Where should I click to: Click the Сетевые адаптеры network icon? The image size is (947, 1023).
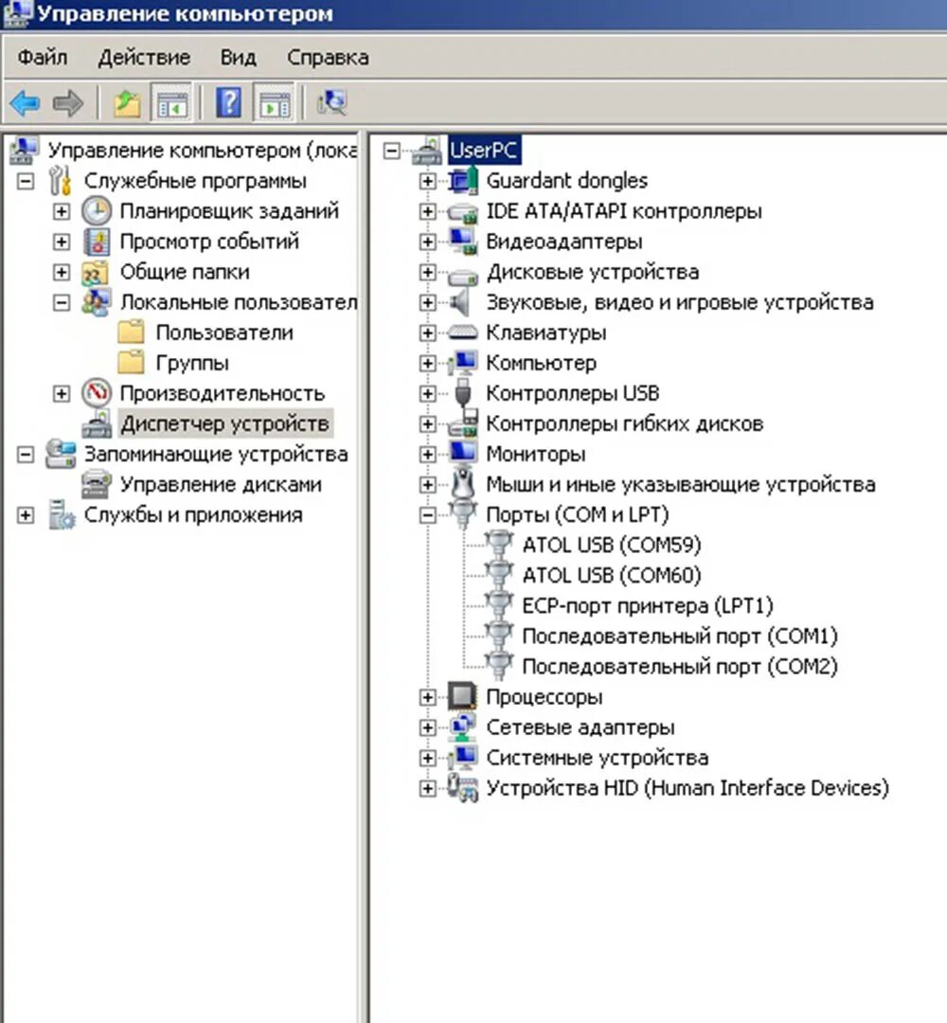click(x=462, y=727)
